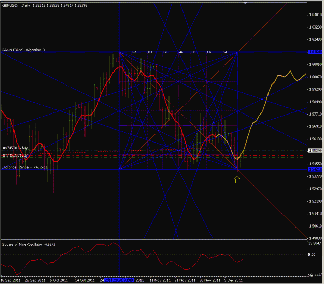Click the 16 Sep 2011 date label
The image size is (324, 284).
[x=10, y=280]
